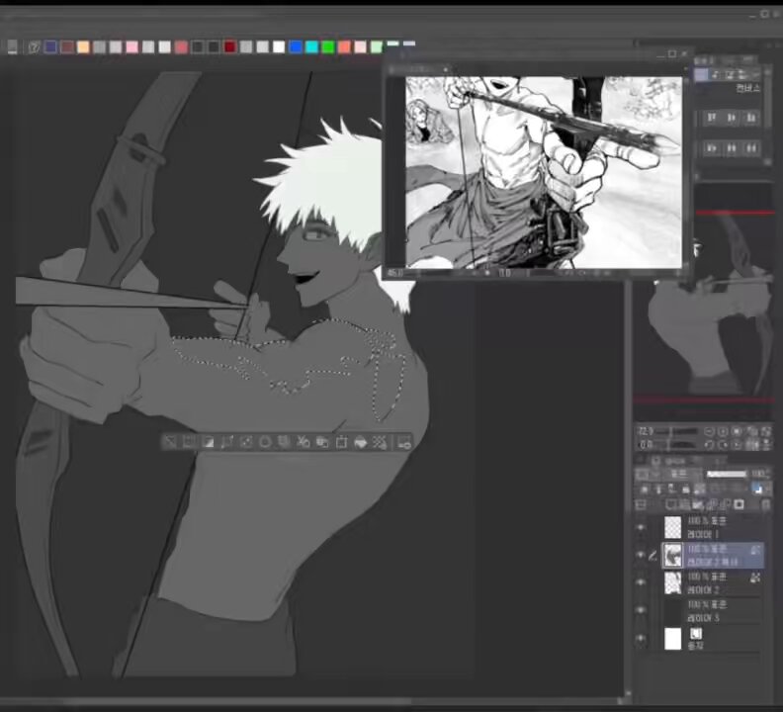Image resolution: width=783 pixels, height=712 pixels.
Task: Click the question-mark icon left of color swatches
Action: coord(34,47)
